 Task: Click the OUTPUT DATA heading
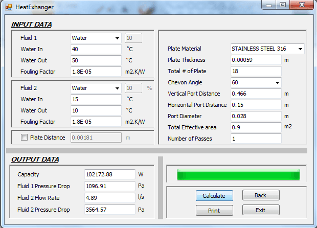tap(35, 159)
